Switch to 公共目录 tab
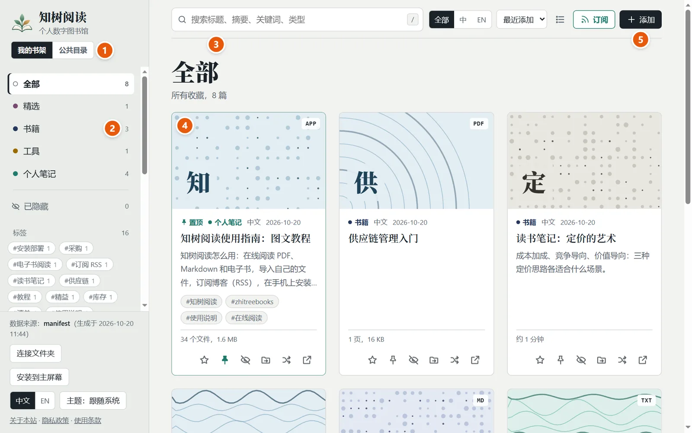Viewport: 692px width, 433px height. point(73,50)
